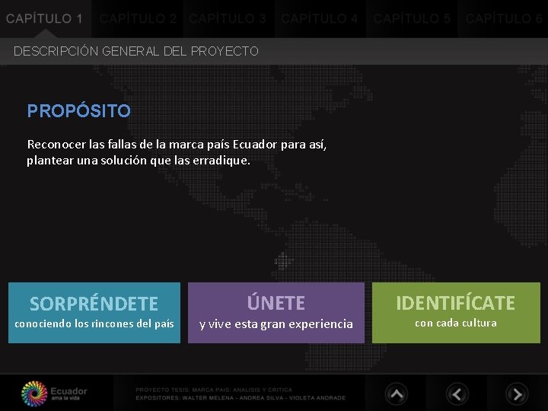
Task: Go to the Capítulo 3 tab
Action: [x=229, y=18]
